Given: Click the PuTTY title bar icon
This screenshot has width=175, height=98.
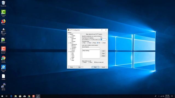Looking at the screenshot, I should 68,30.
